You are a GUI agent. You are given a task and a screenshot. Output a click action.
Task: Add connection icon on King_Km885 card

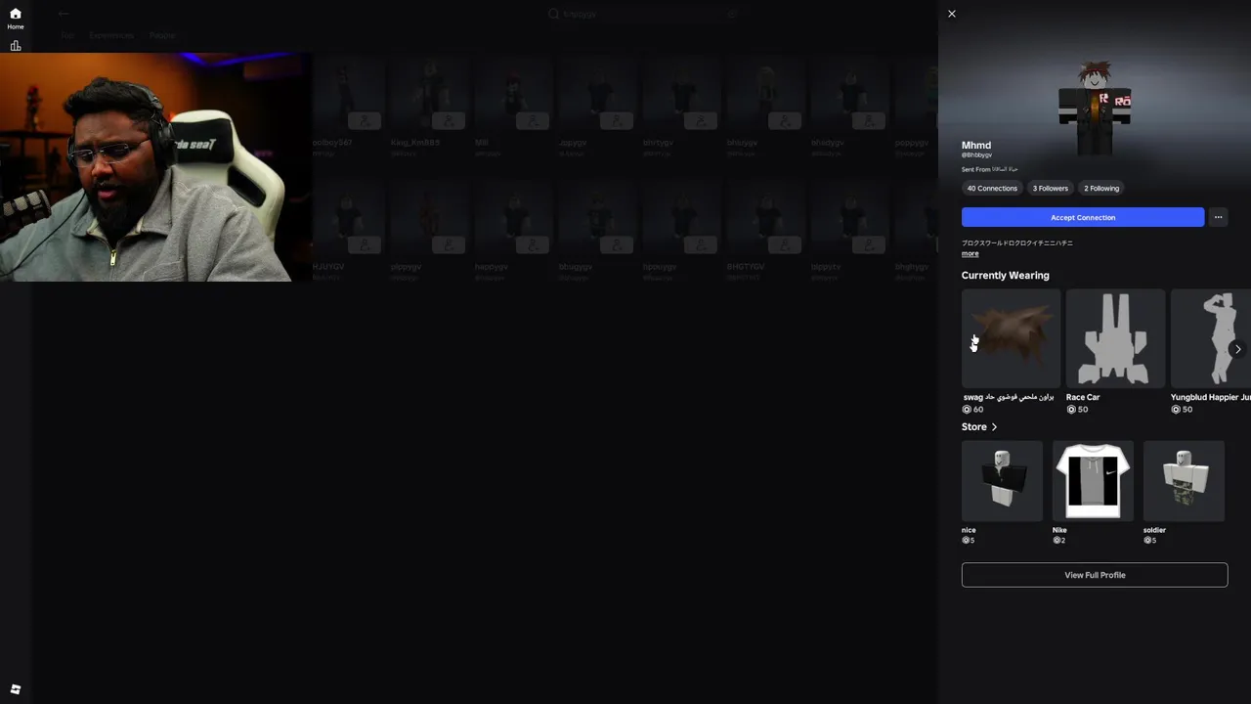tap(449, 121)
